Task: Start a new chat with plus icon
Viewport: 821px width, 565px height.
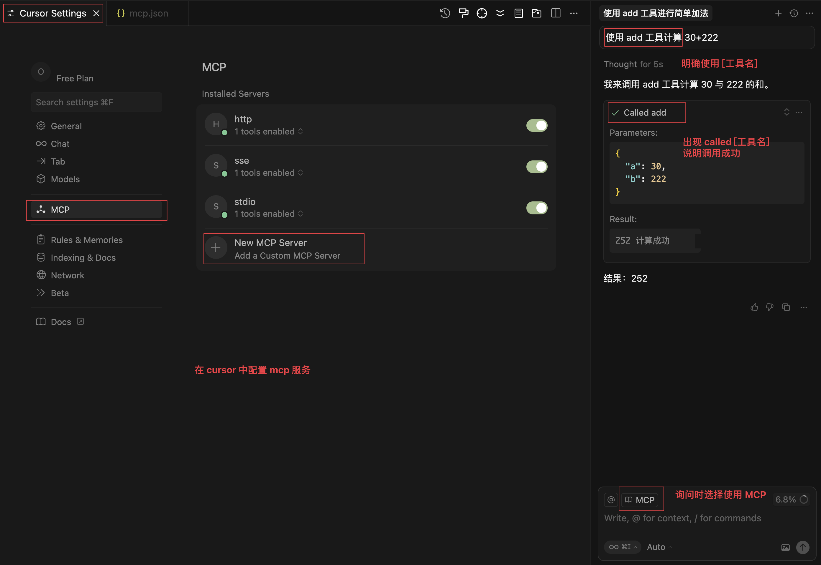Action: pos(778,14)
